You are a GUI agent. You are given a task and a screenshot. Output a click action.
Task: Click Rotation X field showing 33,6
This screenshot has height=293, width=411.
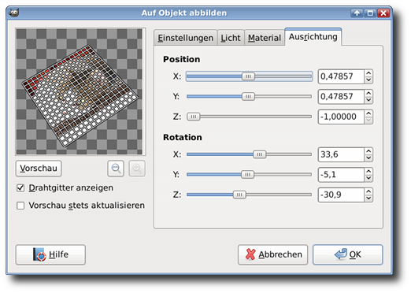pyautogui.click(x=341, y=154)
